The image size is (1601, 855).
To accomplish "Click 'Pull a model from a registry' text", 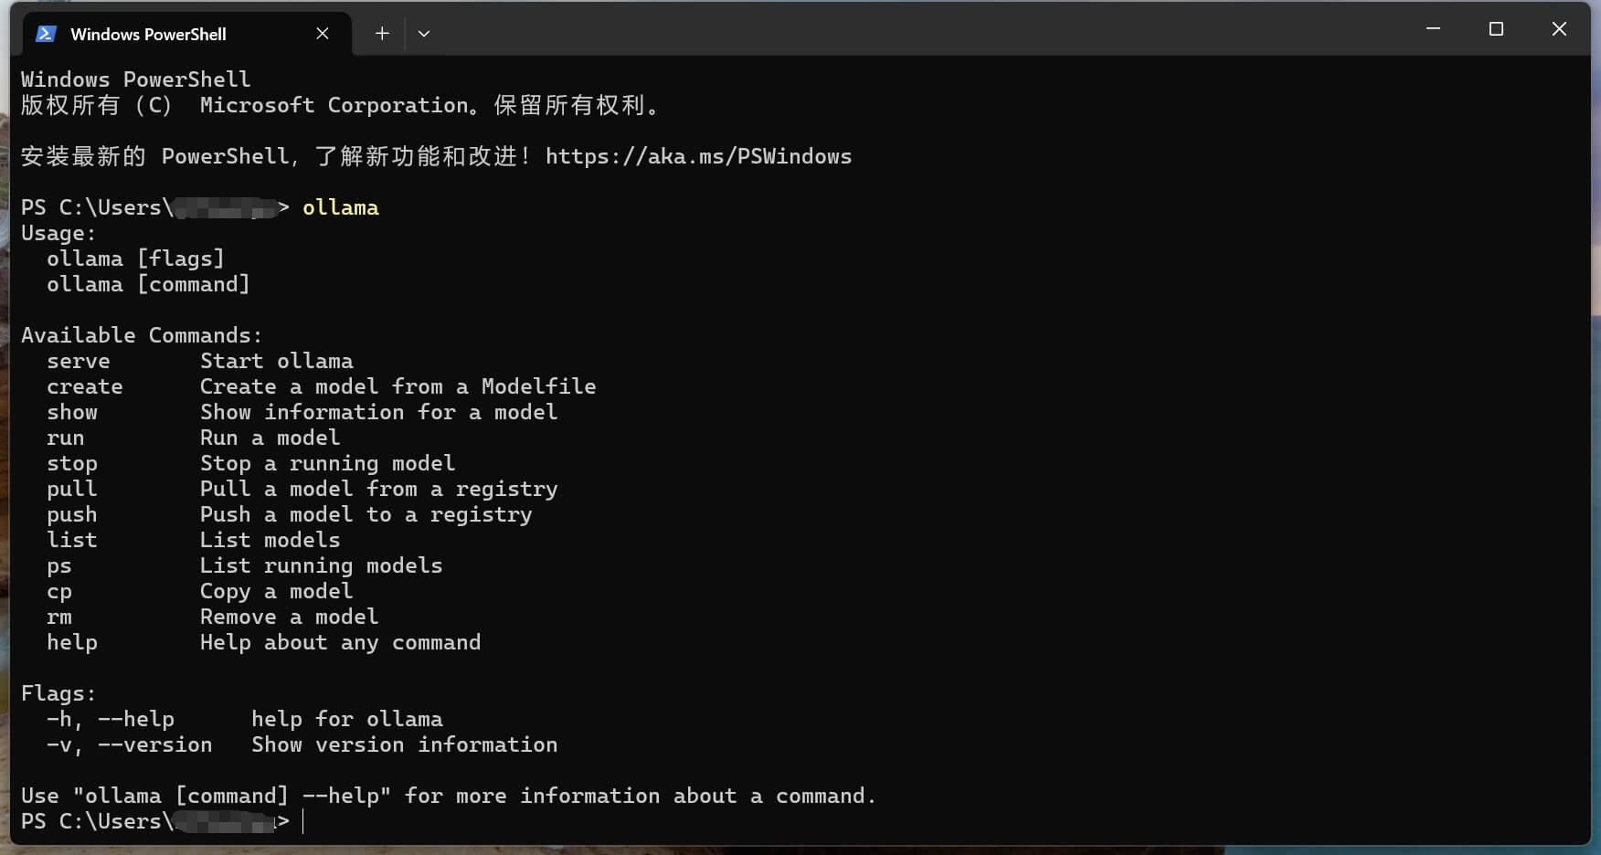I will click(x=379, y=489).
